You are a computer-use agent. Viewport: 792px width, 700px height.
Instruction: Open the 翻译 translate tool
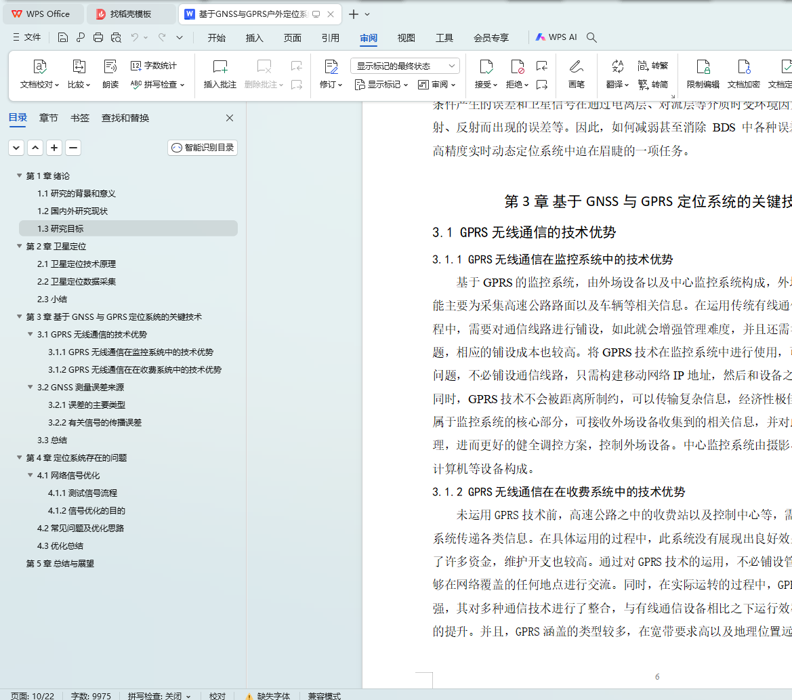(617, 75)
